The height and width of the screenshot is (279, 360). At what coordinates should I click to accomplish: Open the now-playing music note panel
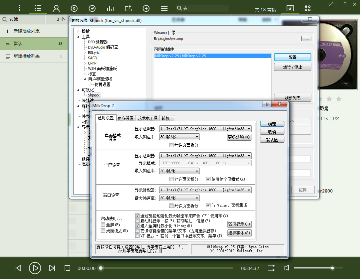tap(290, 8)
